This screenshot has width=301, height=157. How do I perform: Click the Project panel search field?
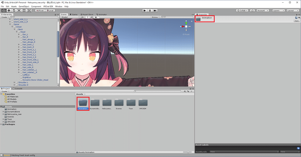[x=157, y=91]
